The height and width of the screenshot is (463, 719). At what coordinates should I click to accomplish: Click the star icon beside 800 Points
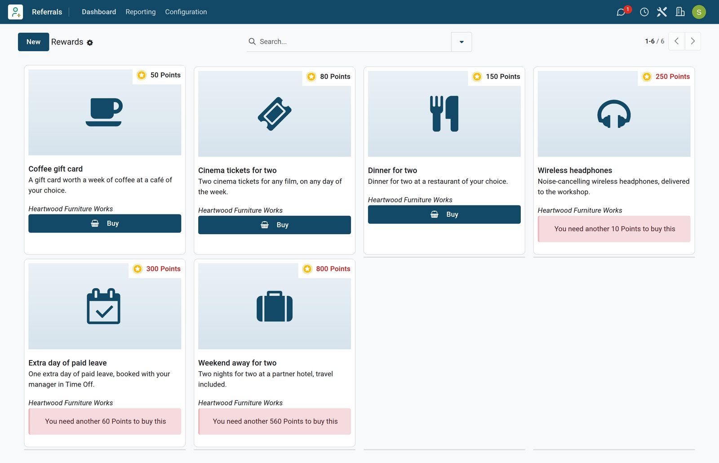(x=307, y=269)
